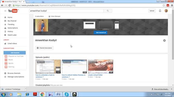
Task: Click Add channel art button
Action: coord(101,33)
